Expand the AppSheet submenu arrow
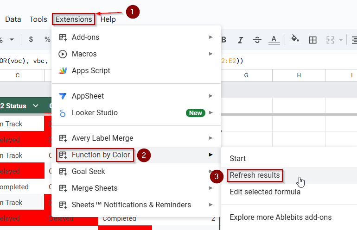Screen dimensions: 357x230 coord(211,96)
